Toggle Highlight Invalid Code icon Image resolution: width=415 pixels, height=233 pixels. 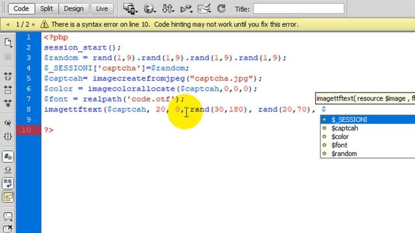coord(8,170)
